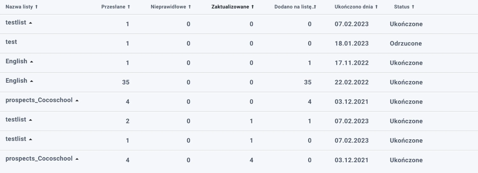Click the 35 value under Dodano na listę
Screen dimensions: 478x173
[308, 82]
